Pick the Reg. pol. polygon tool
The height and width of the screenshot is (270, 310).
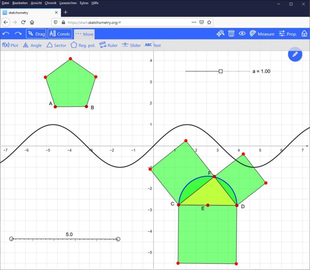click(x=83, y=45)
